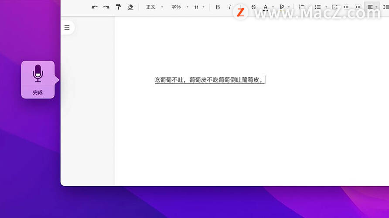389x218 pixels.
Task: Decrease the paragraph indent
Action: click(x=358, y=7)
